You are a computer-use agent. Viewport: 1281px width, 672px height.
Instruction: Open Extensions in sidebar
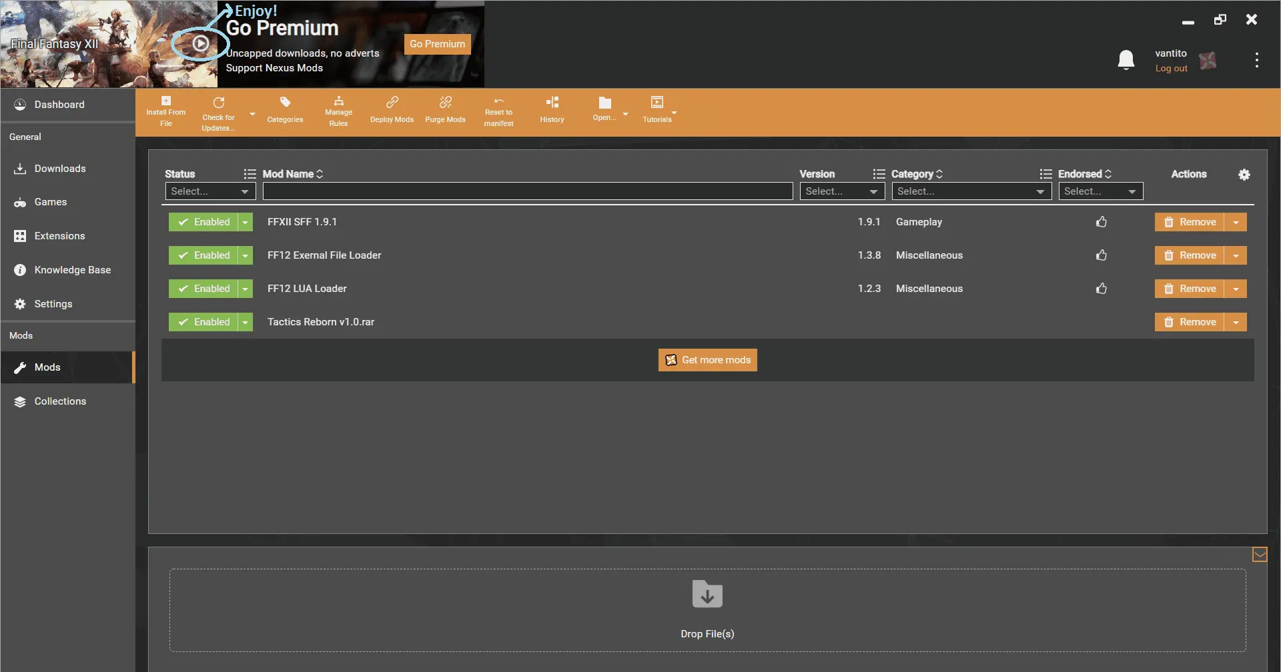pos(67,236)
